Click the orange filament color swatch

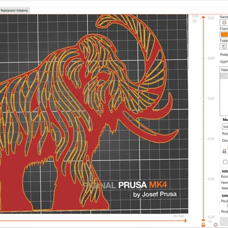[224, 35]
